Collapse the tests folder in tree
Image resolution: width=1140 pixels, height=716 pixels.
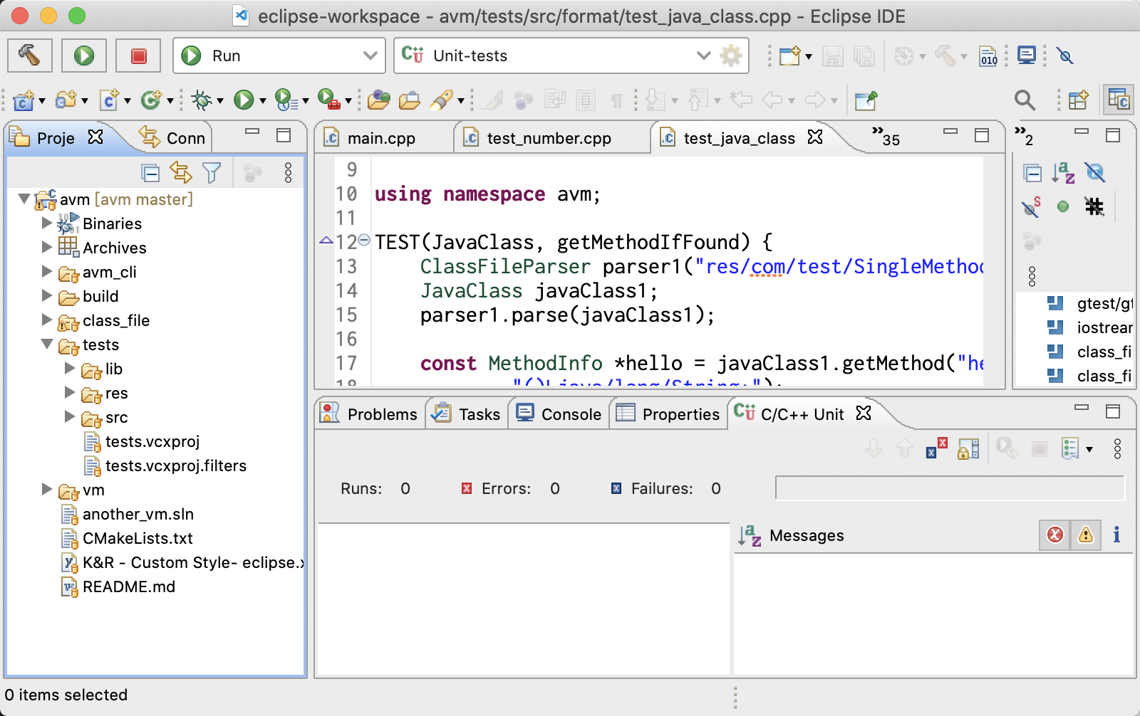click(x=47, y=344)
